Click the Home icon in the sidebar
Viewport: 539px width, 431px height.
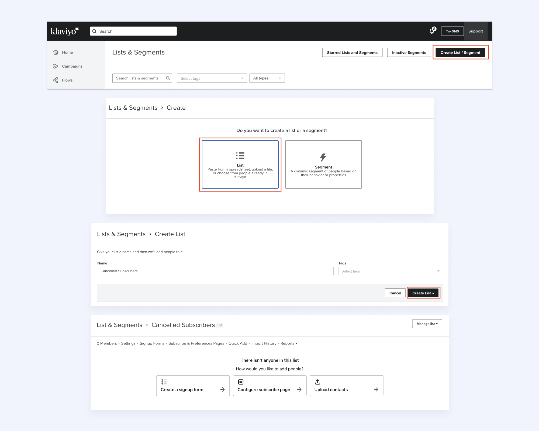click(56, 52)
